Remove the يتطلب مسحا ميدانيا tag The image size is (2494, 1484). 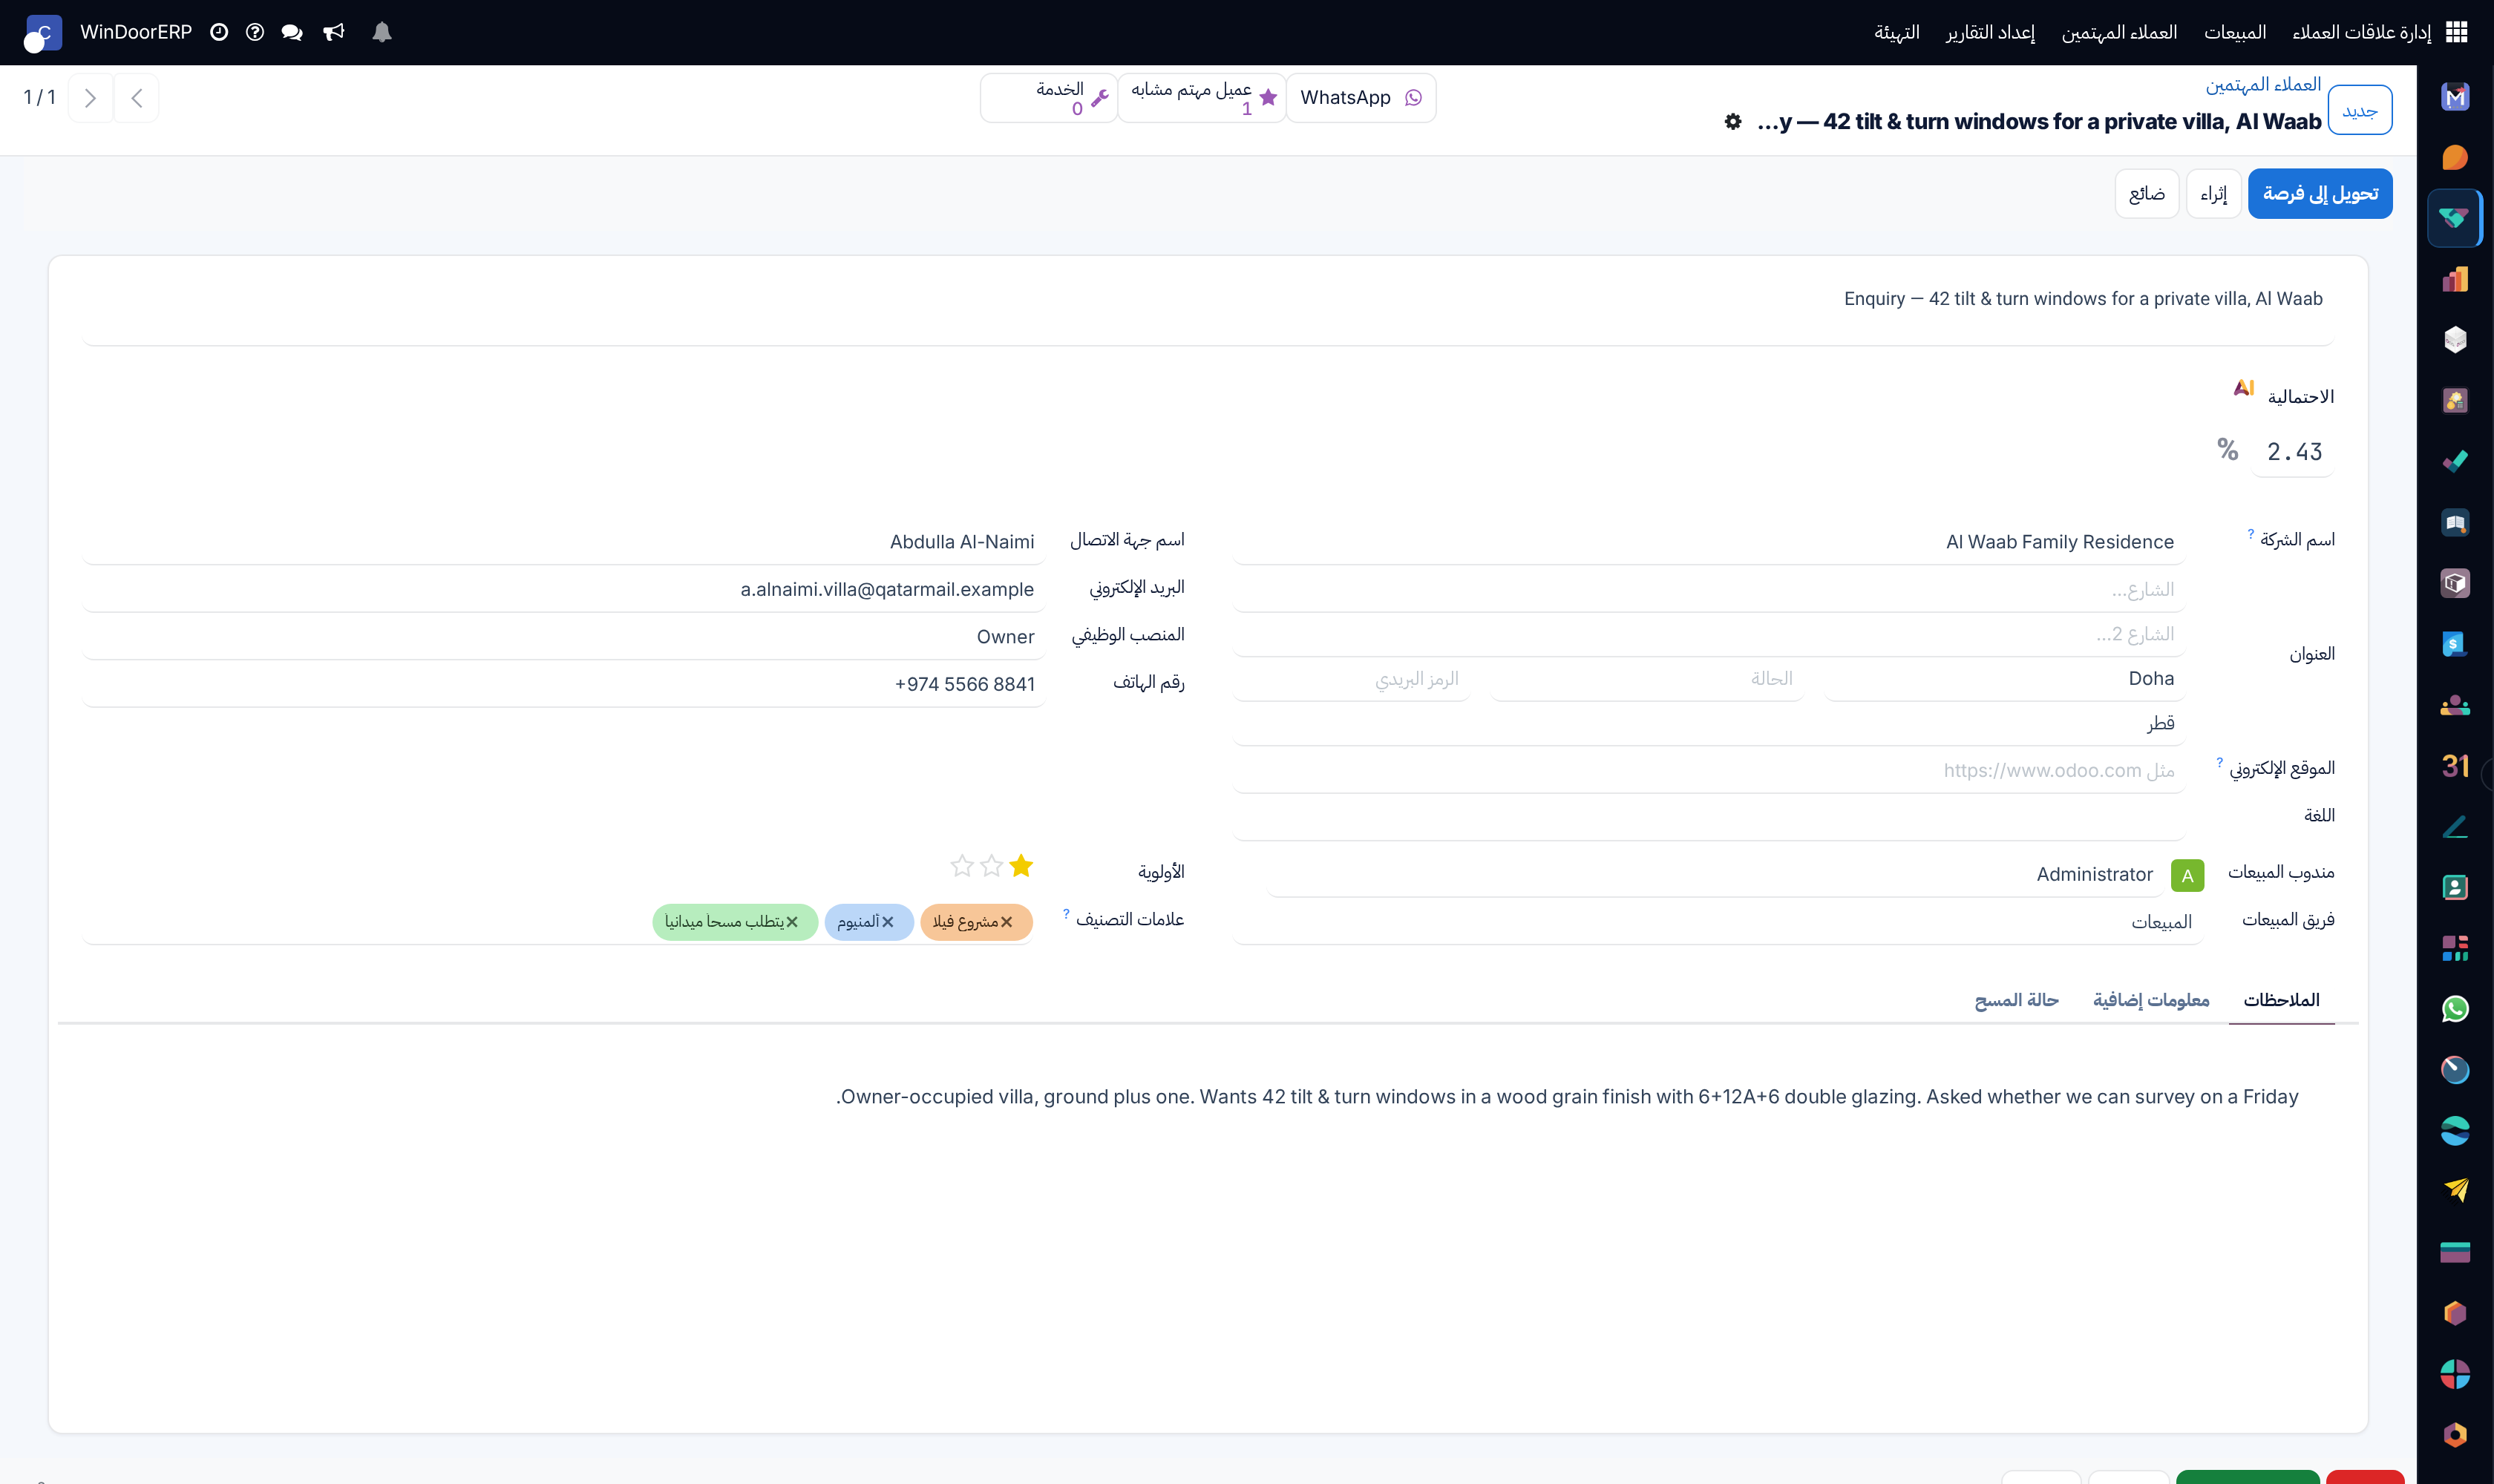point(791,922)
